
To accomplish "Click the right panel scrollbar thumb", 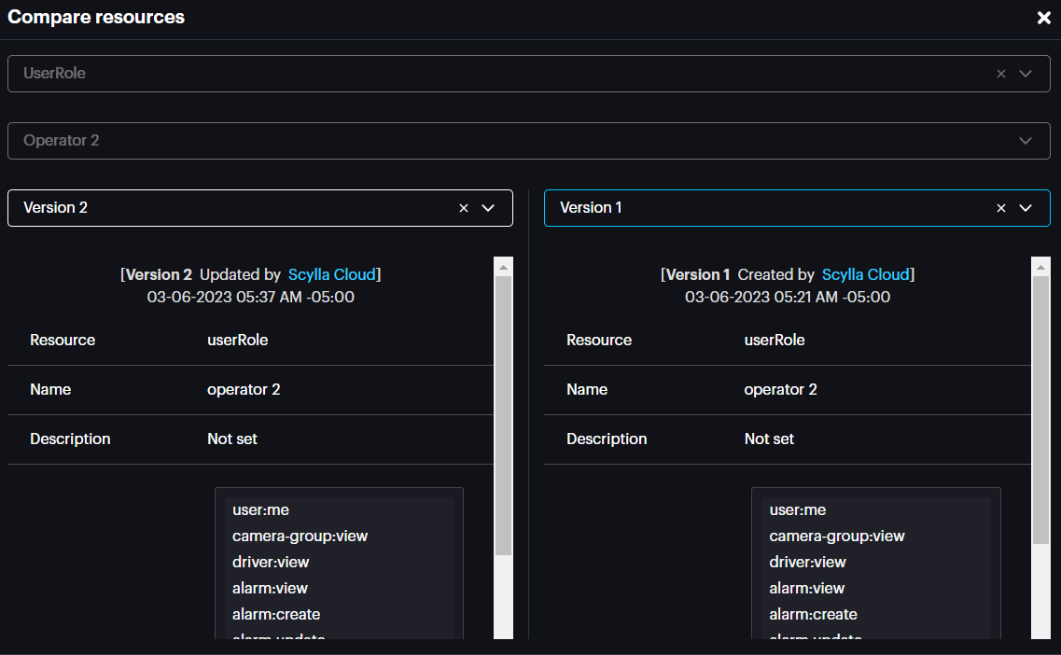I will tap(1040, 411).
